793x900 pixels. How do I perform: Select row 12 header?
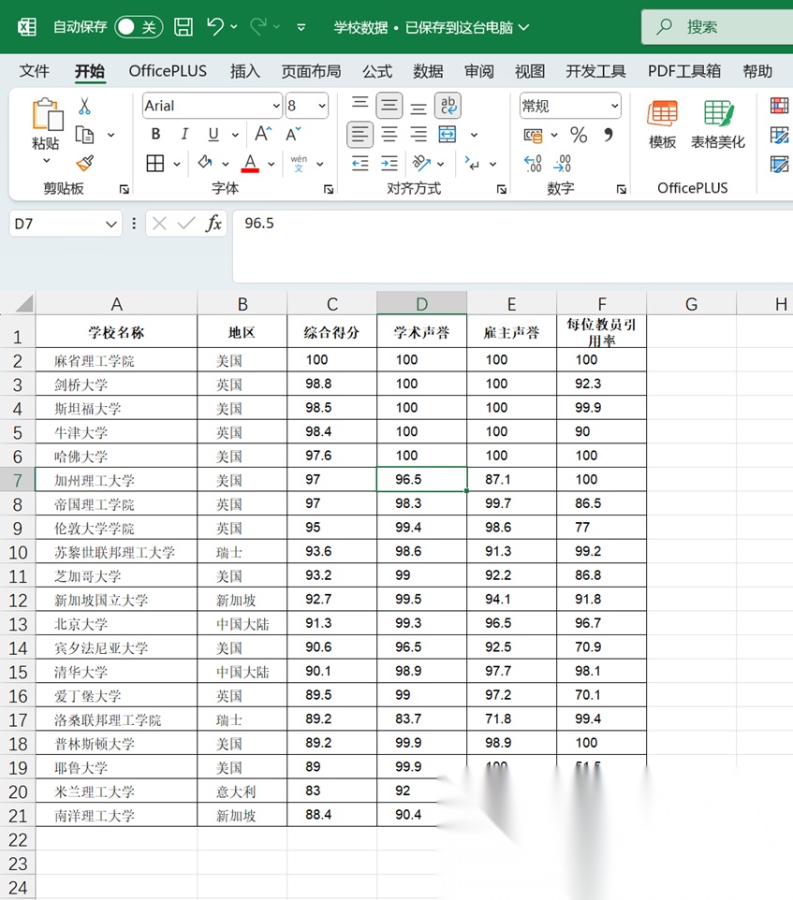18,601
